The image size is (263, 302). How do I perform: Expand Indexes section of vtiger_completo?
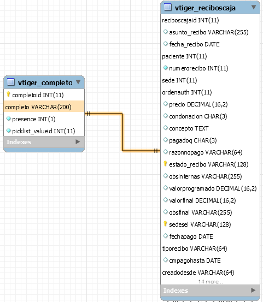78,142
